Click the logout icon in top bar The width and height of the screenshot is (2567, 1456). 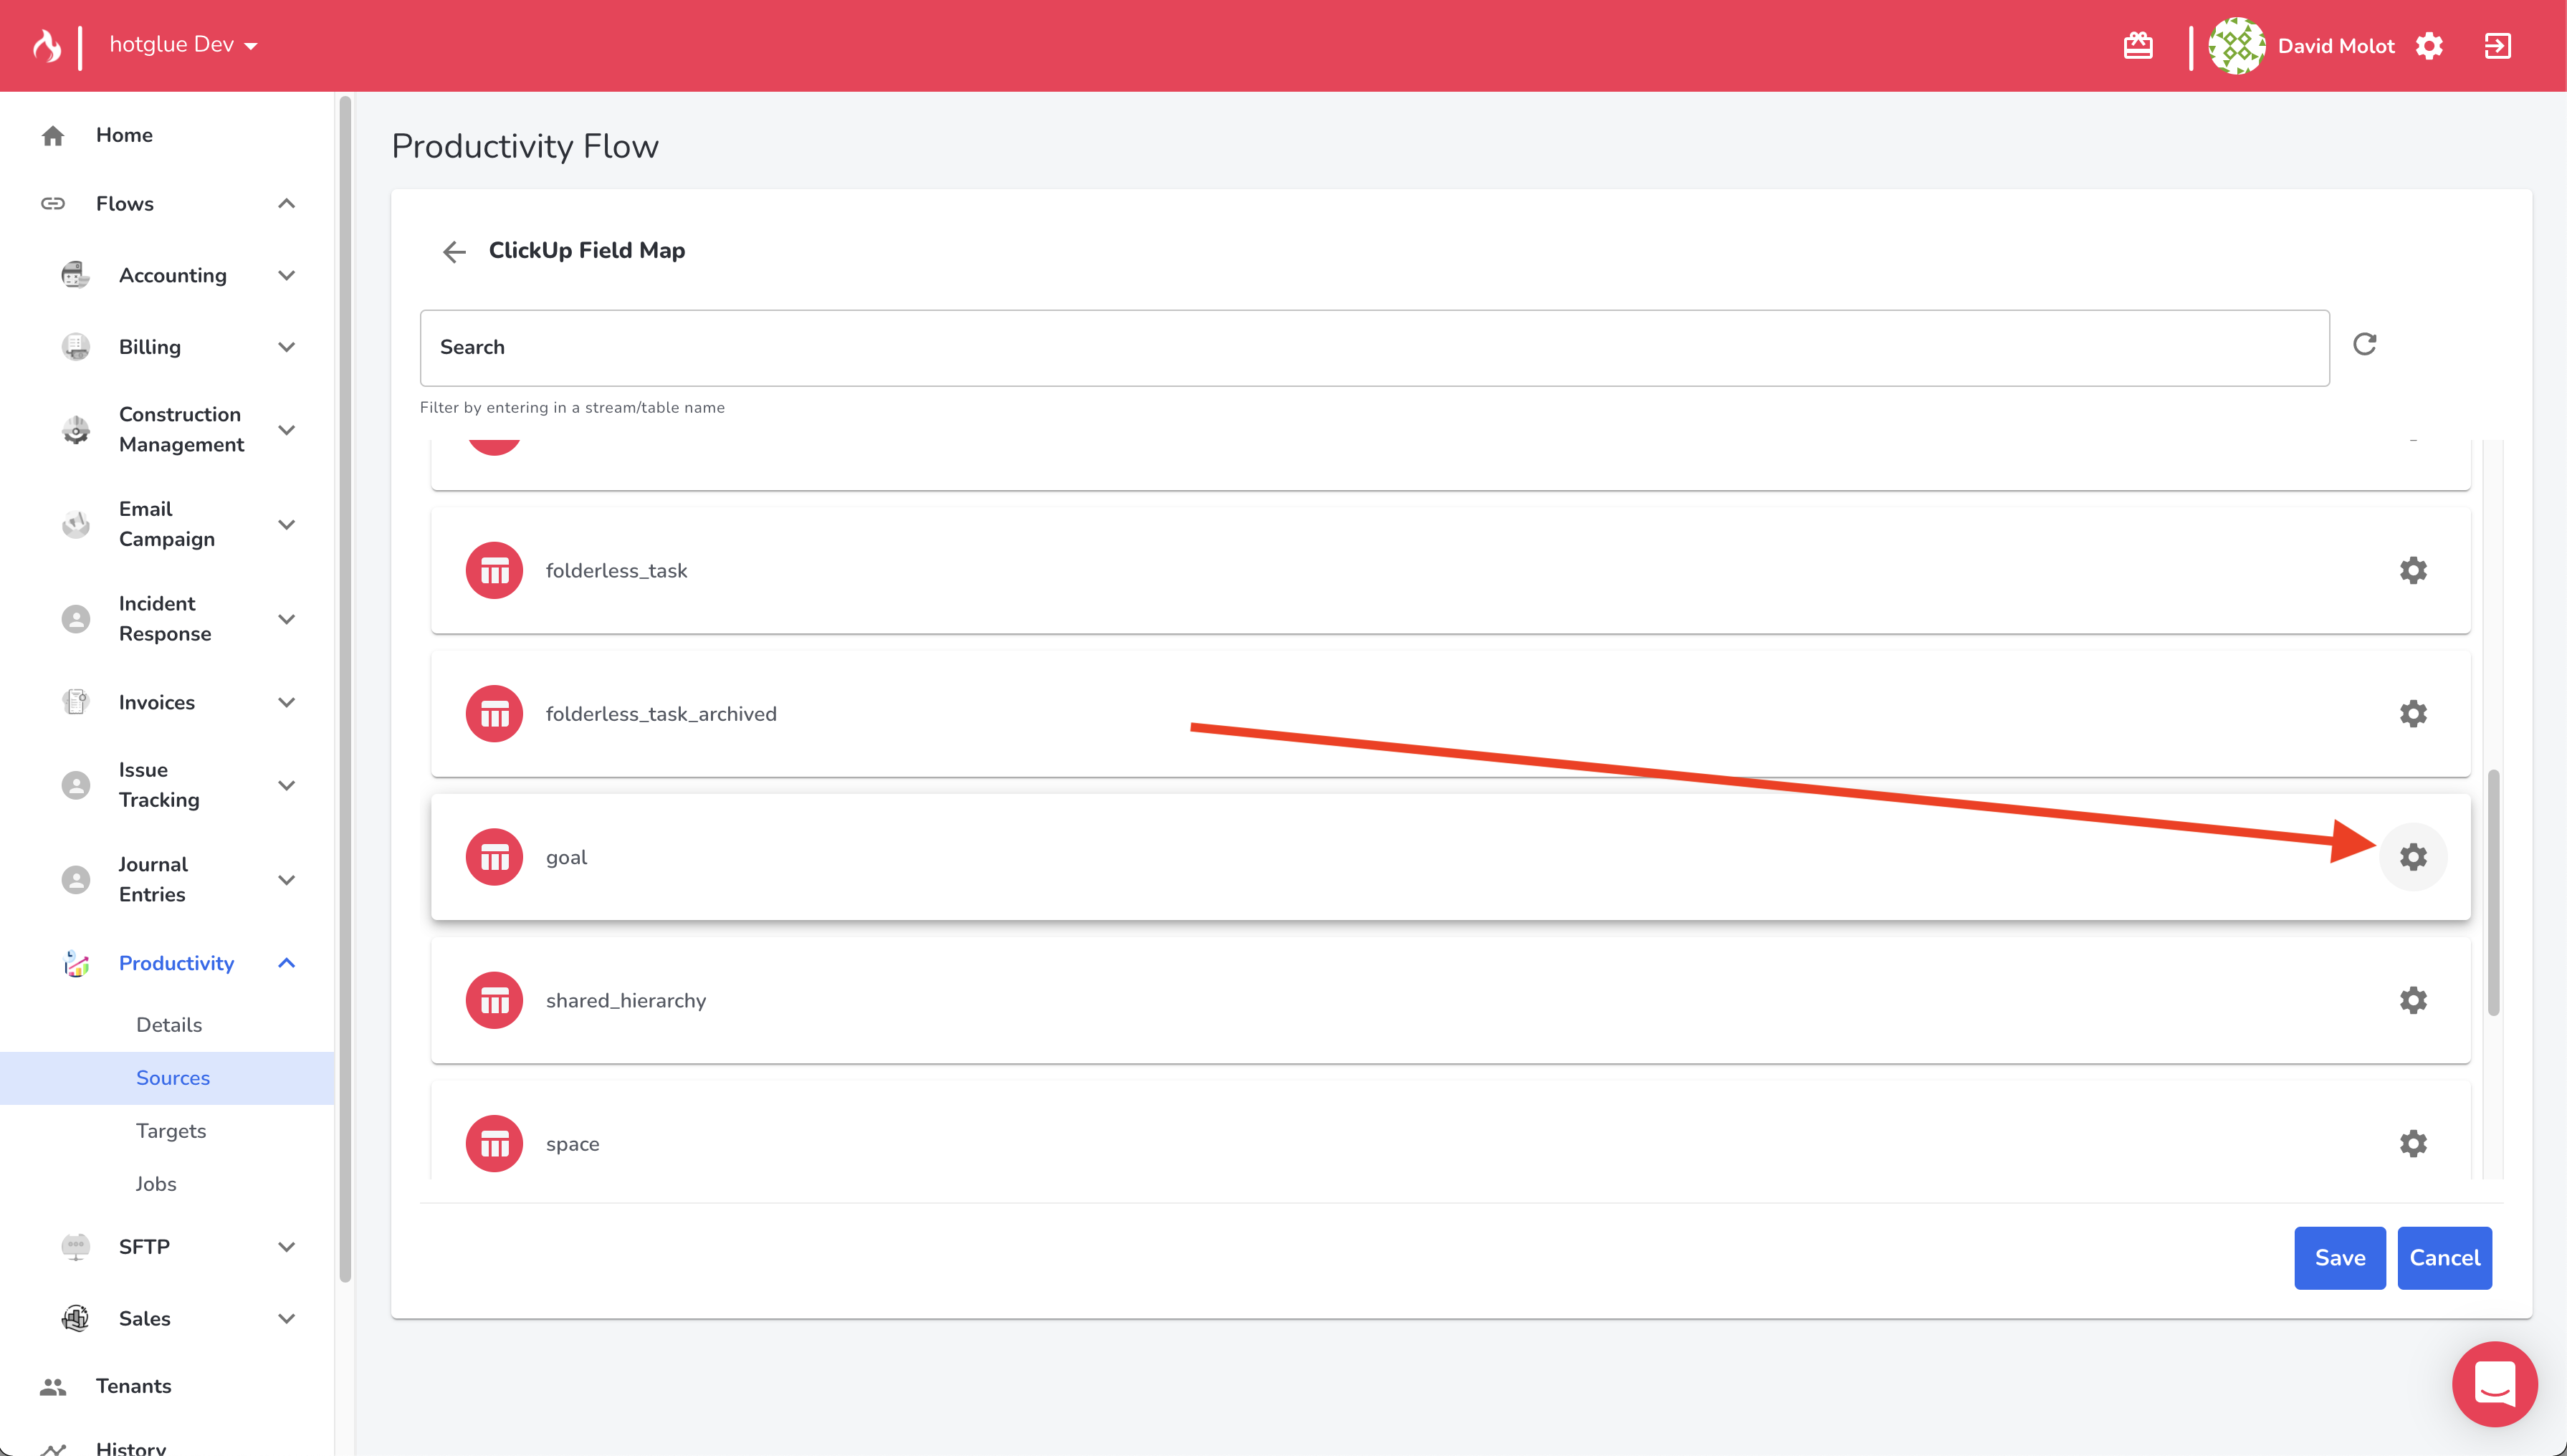click(x=2497, y=46)
